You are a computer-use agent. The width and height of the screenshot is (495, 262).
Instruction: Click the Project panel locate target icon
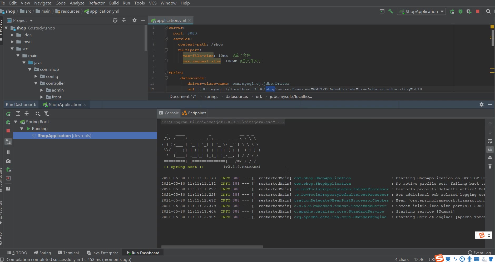tap(115, 20)
